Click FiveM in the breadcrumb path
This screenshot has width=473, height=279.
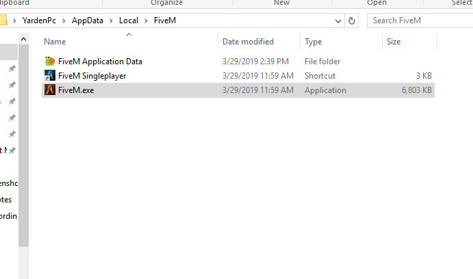click(165, 21)
